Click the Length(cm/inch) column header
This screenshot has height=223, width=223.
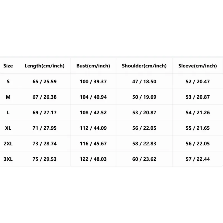click(45, 66)
